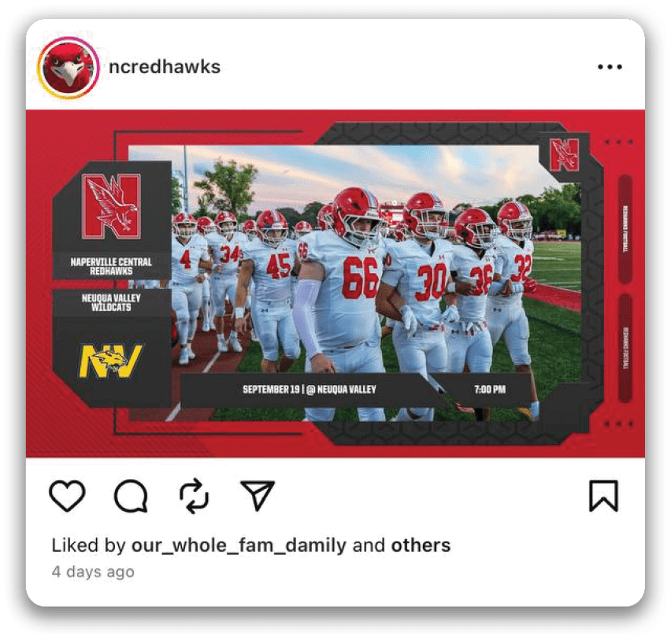Click the yellow NV Wildcats logo
Screen dimensions: 671x640
pos(111,361)
